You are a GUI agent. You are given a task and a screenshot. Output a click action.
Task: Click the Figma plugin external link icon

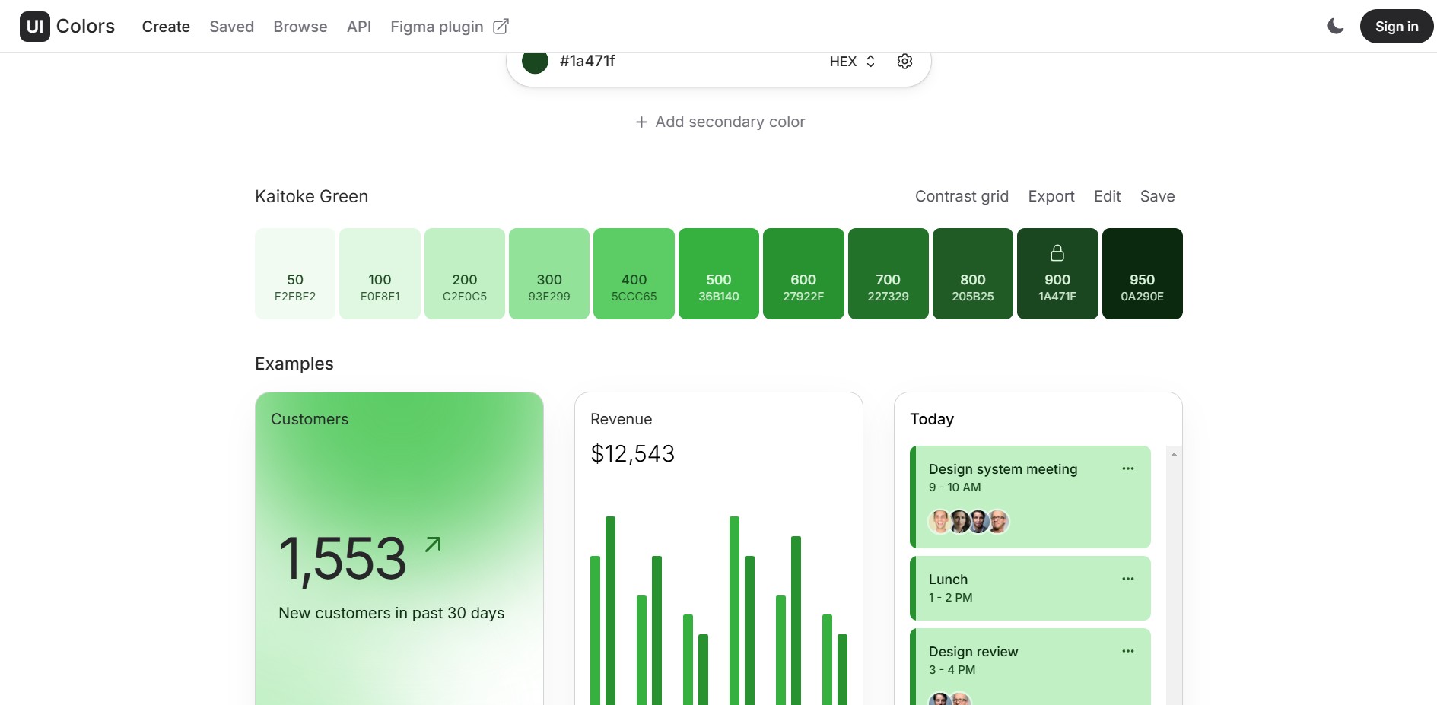(501, 27)
